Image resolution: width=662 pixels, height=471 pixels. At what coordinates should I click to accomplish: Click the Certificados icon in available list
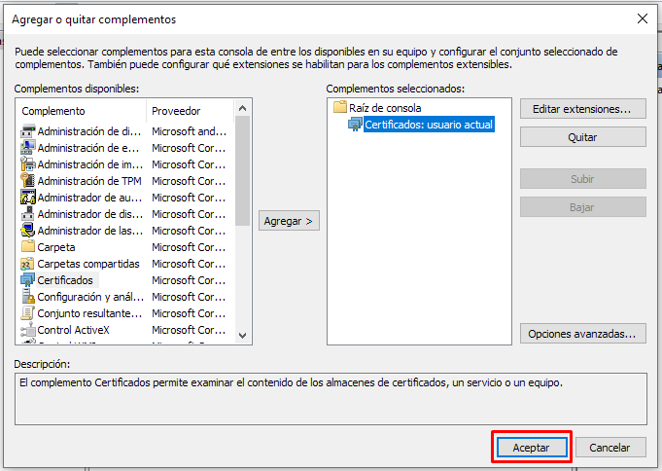coord(28,280)
